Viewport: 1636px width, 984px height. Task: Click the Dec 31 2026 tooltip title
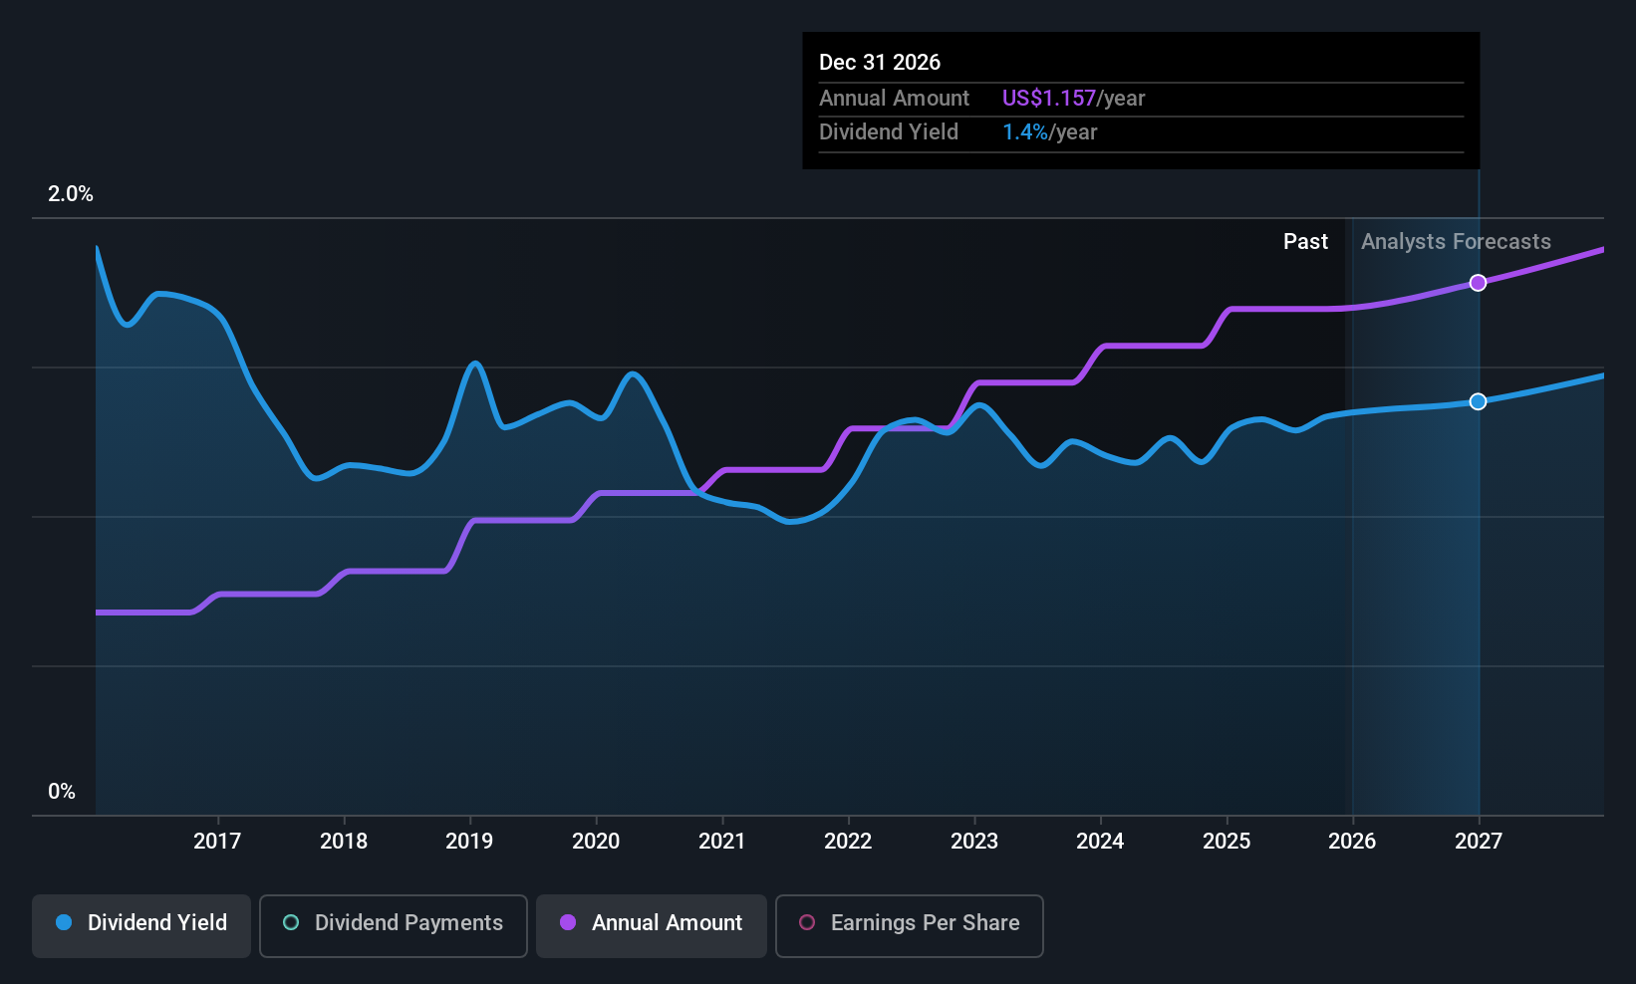(880, 63)
